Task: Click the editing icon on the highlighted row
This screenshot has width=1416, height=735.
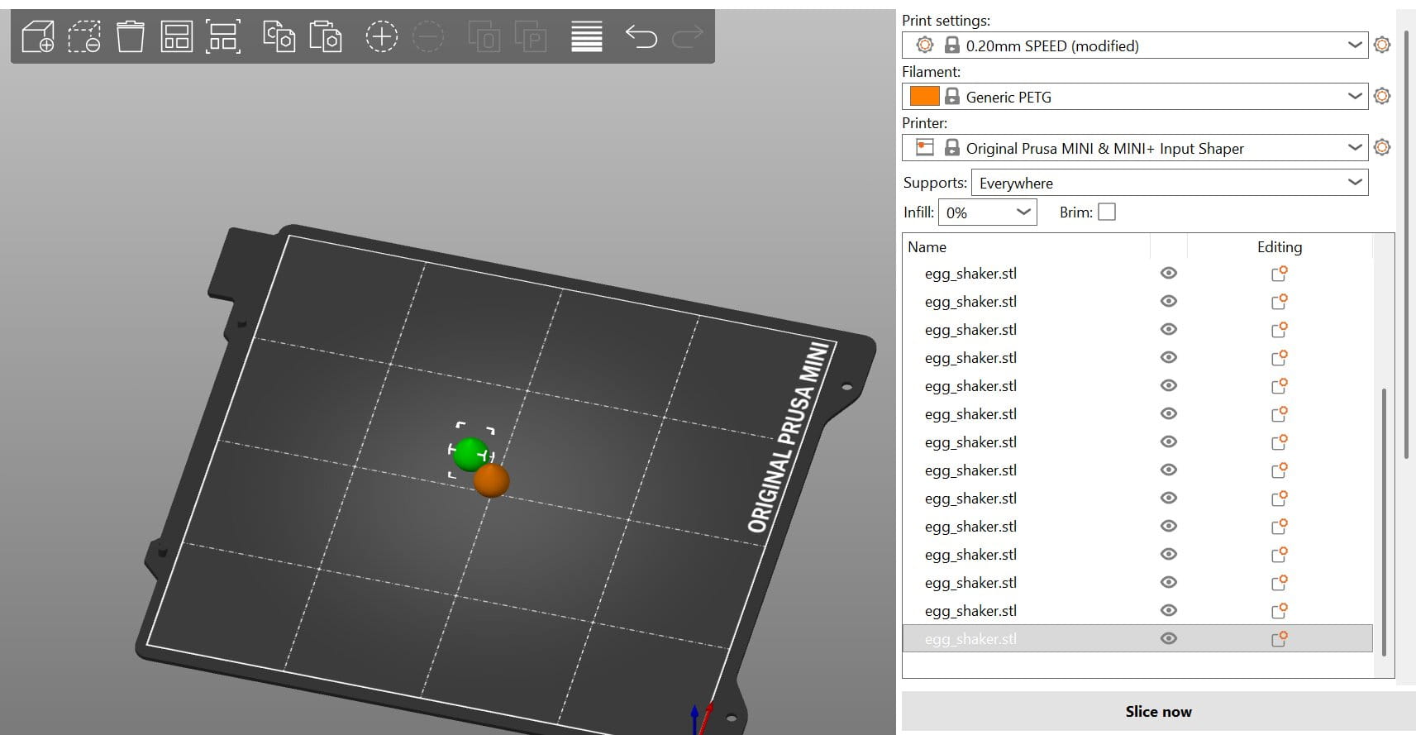Action: (x=1279, y=638)
